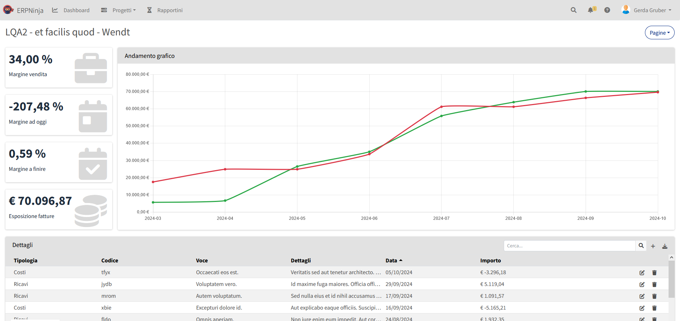Click the briefcase icon on Margine vendita card

point(91,68)
